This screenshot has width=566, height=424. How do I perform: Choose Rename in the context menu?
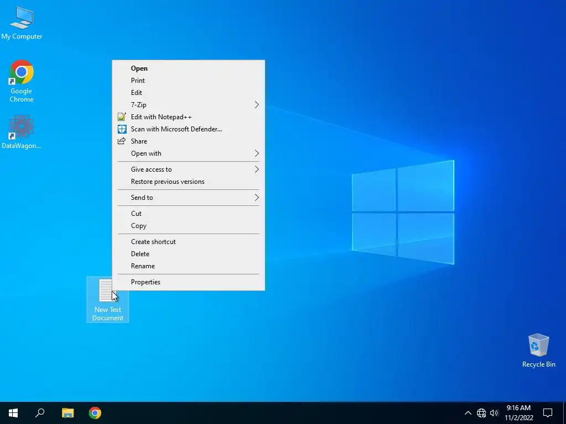point(188,266)
